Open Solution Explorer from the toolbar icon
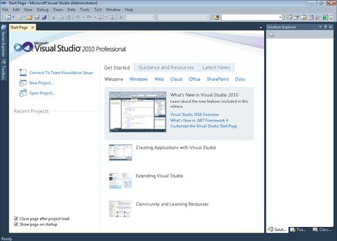This screenshot has height=241, width=337. [289, 17]
